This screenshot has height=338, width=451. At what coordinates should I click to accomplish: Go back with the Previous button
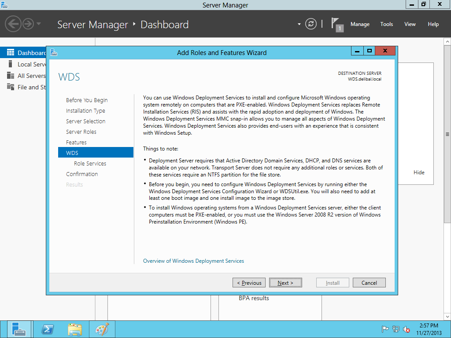click(249, 283)
